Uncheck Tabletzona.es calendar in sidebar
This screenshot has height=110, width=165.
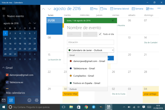(x=7, y=82)
